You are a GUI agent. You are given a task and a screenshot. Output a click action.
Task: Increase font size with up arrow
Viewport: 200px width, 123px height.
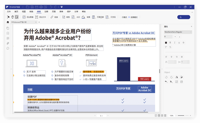point(175,37)
